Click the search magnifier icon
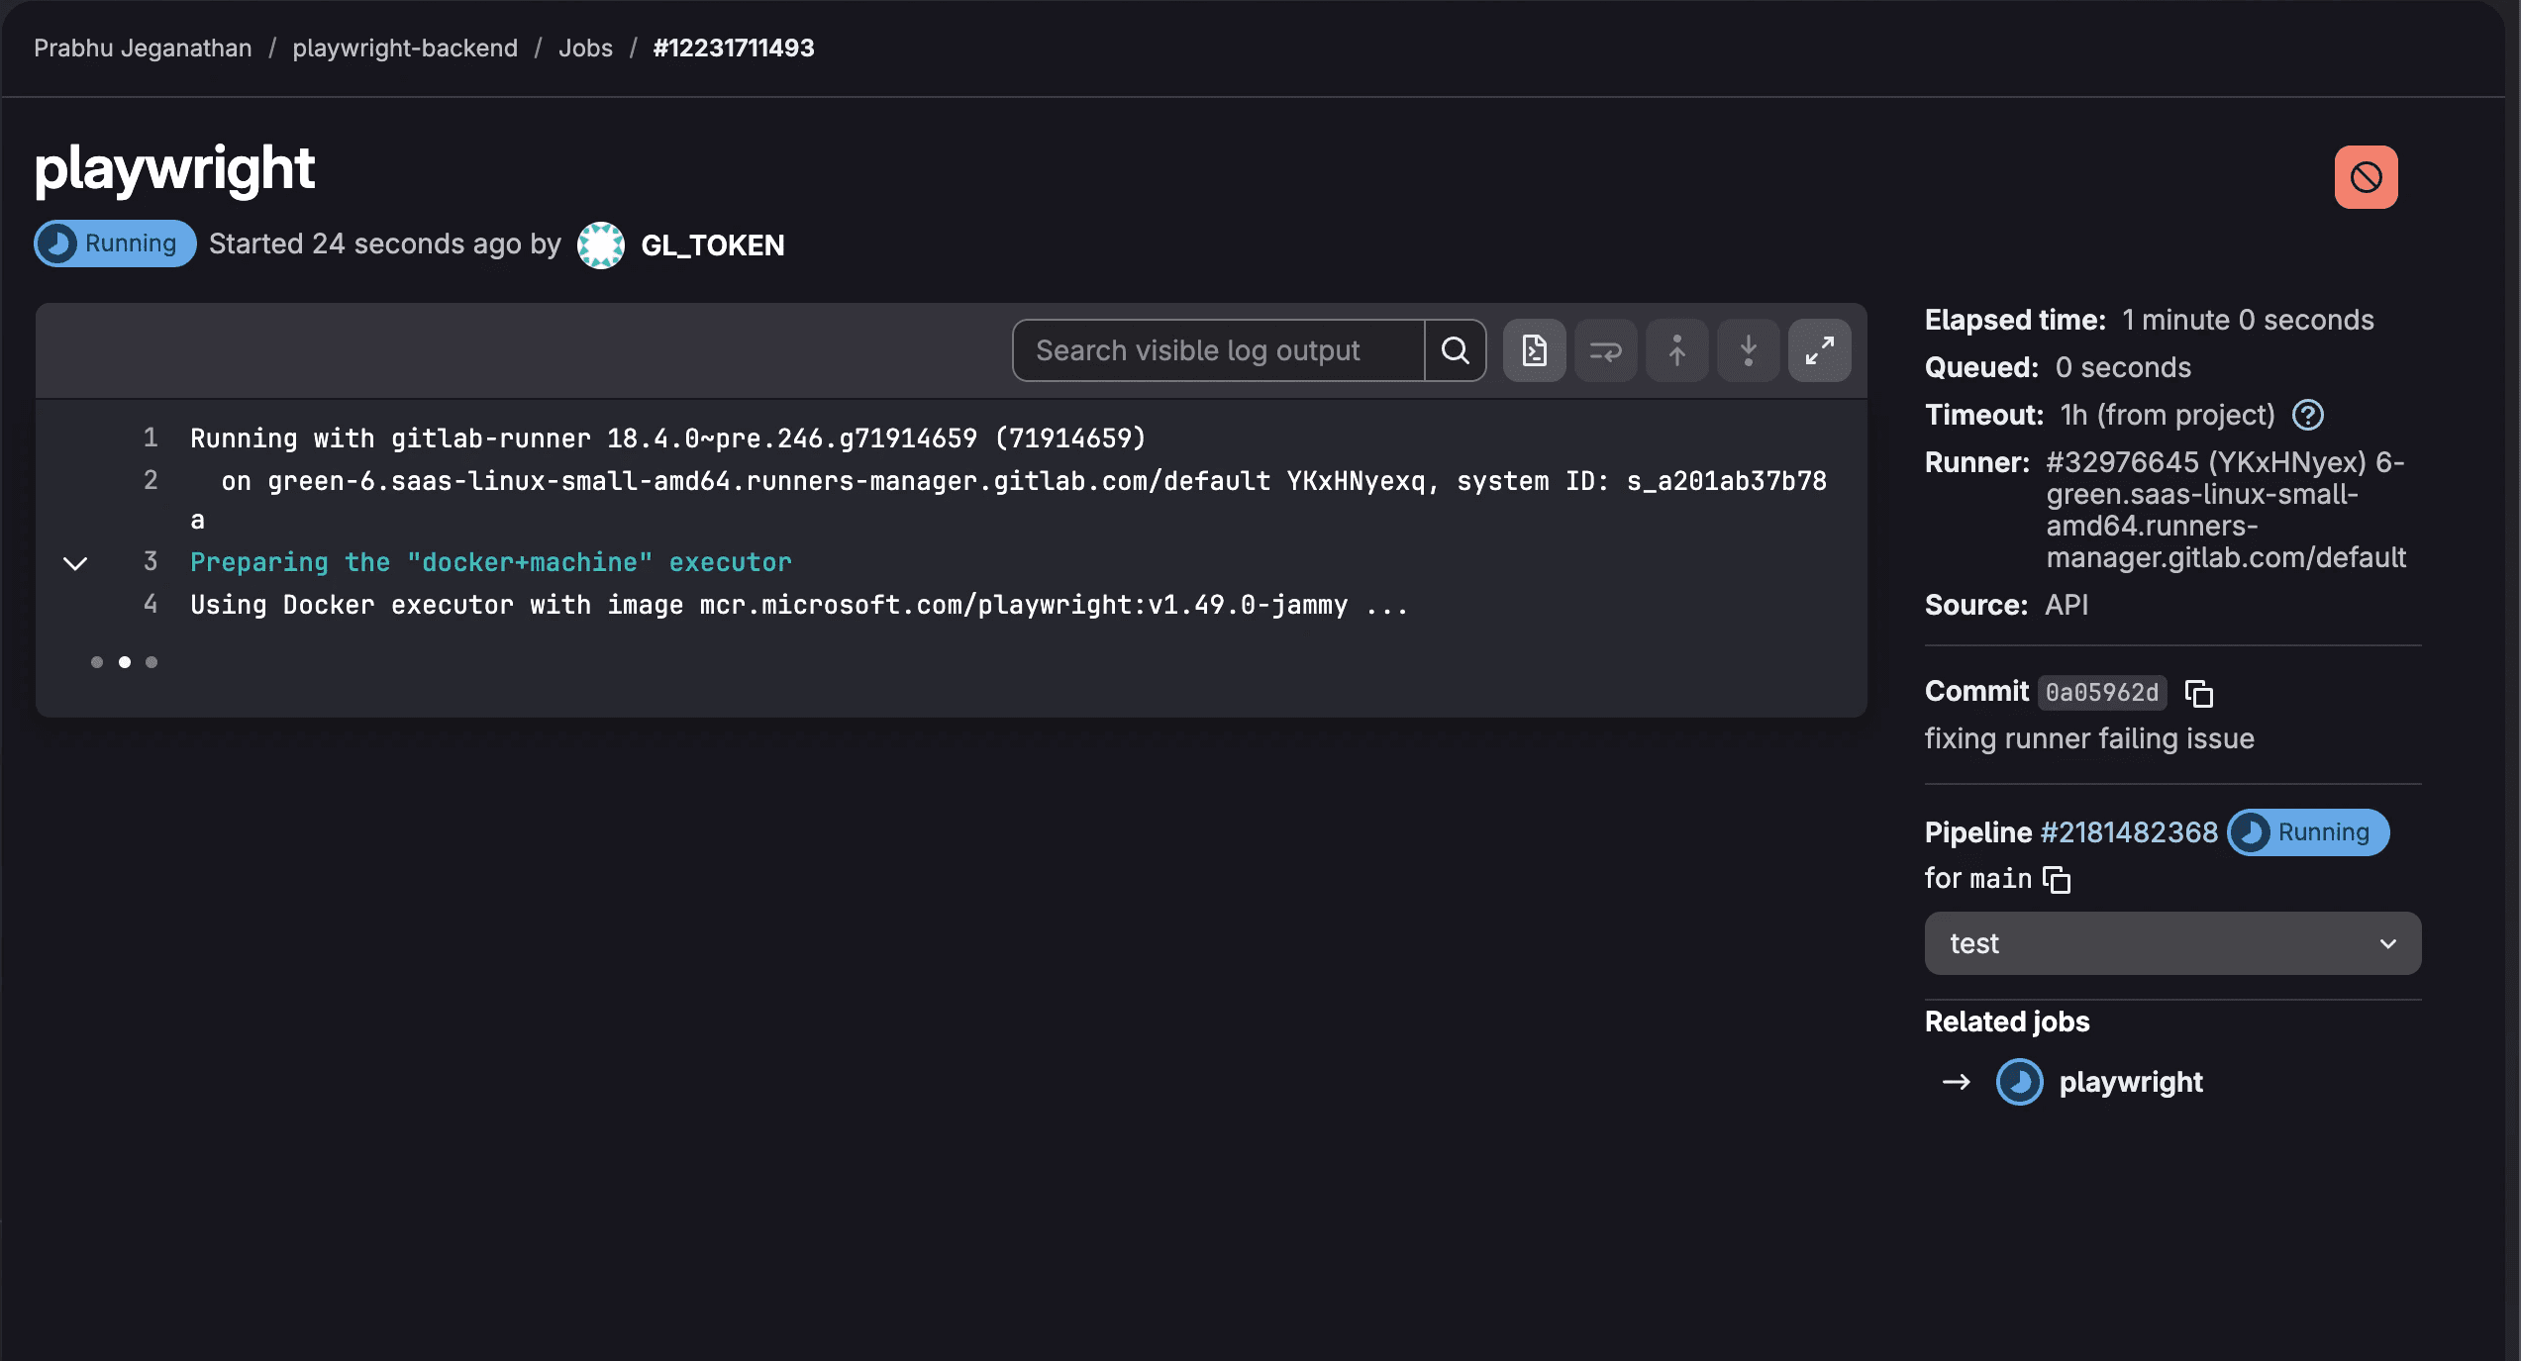 [1455, 350]
